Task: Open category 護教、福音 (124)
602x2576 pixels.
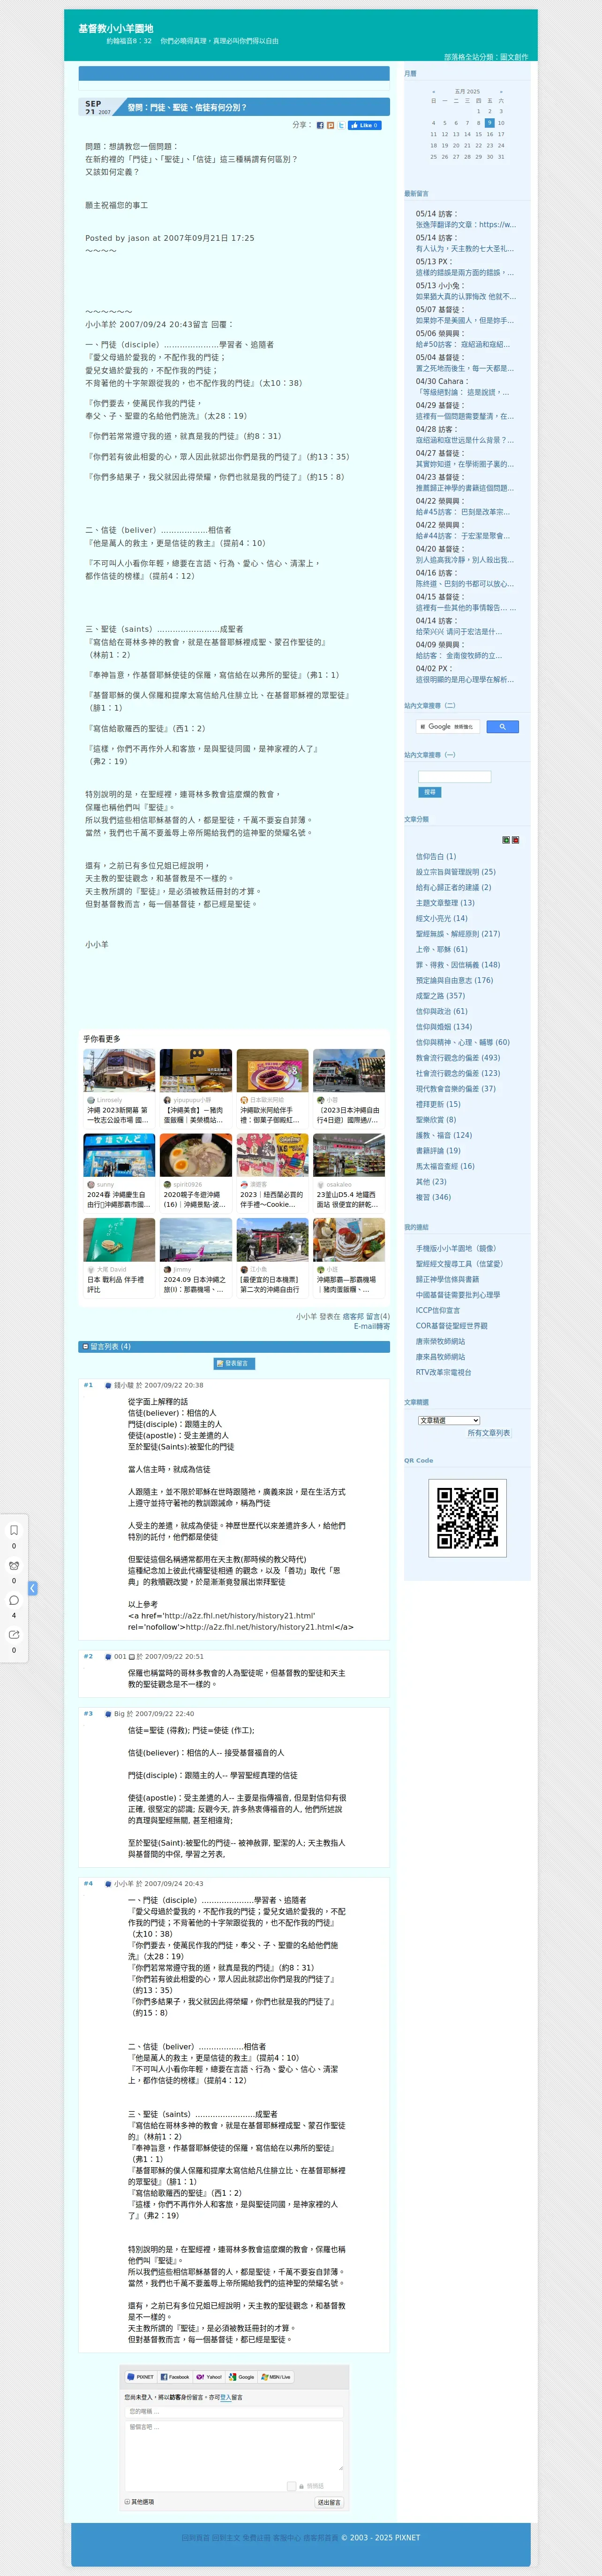Action: 444,1135
